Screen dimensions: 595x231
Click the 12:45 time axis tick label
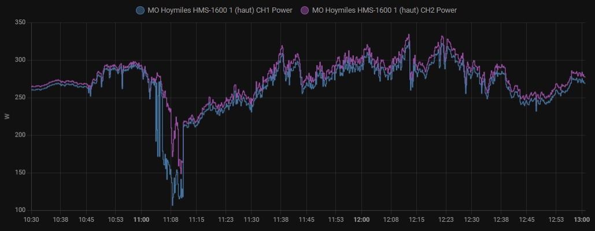coord(526,219)
